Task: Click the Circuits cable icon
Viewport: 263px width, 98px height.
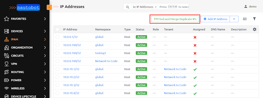Action: (6, 56)
